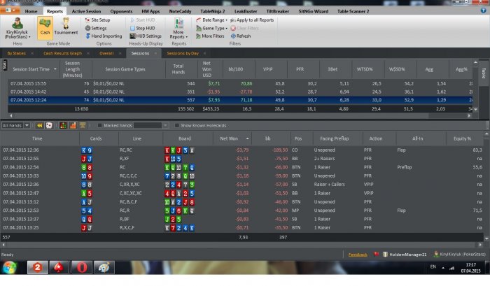Show hidden tray icons arrow
The image size is (490, 286).
pos(443,268)
